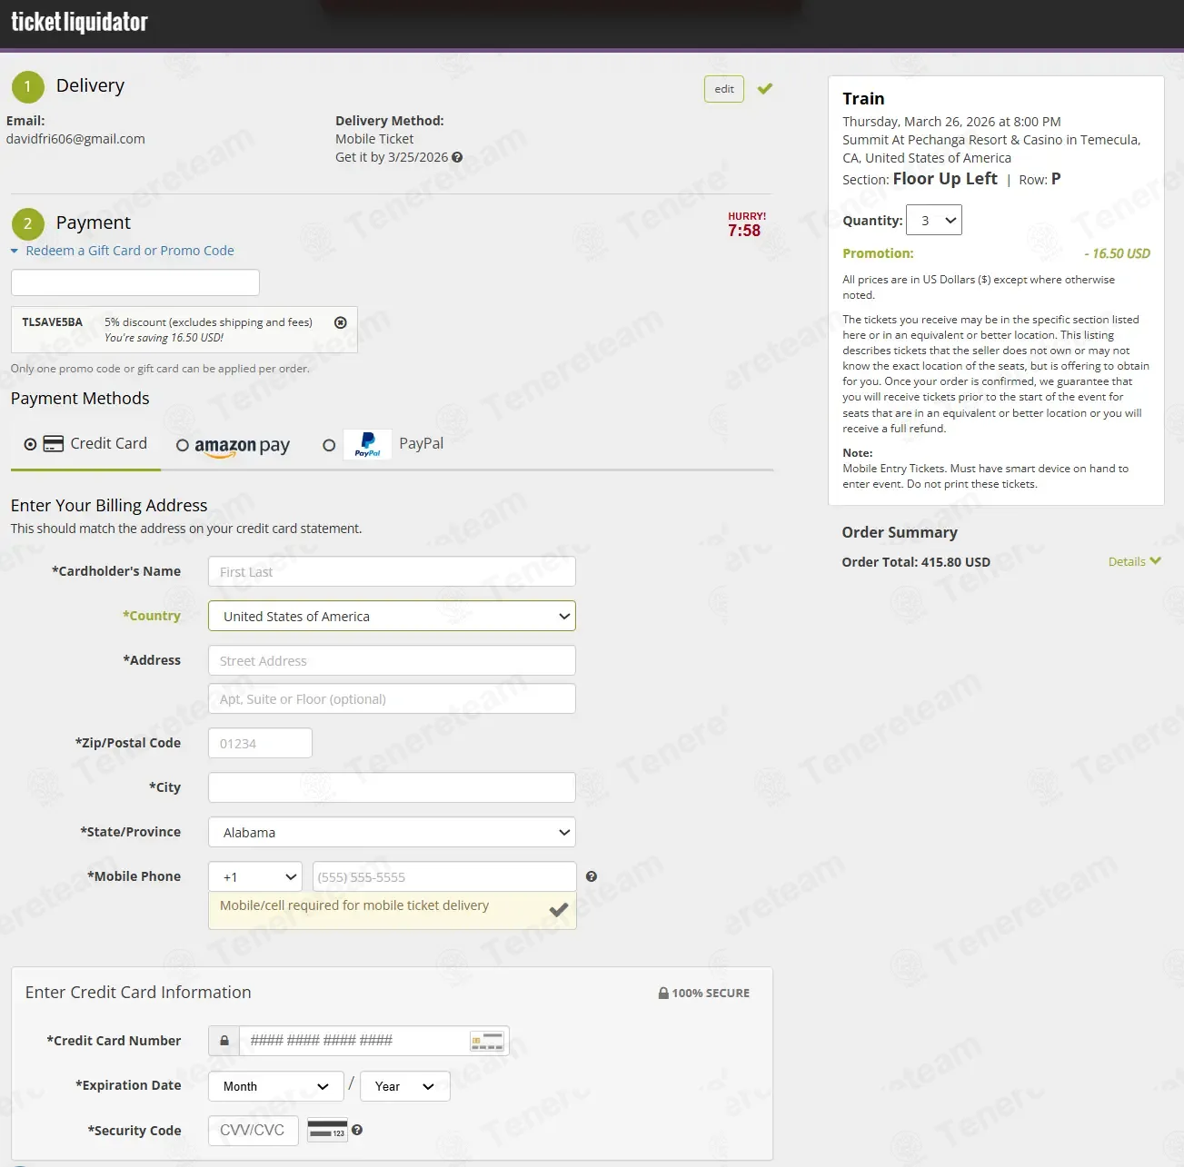Click the 100% Secure lock icon

(x=663, y=993)
